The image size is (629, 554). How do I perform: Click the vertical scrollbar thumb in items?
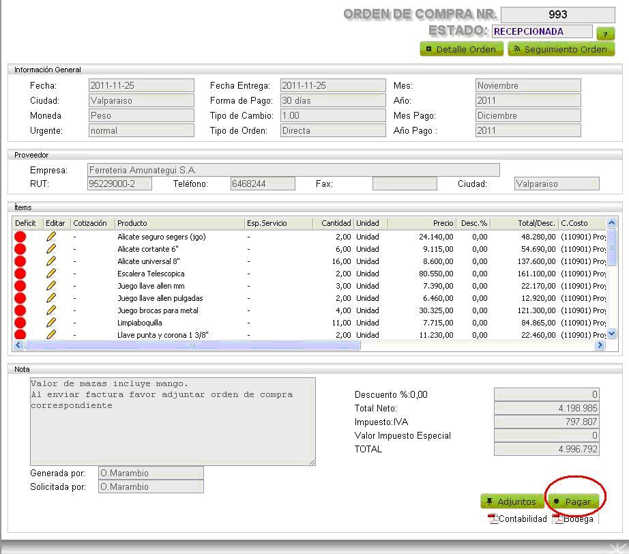[x=611, y=247]
